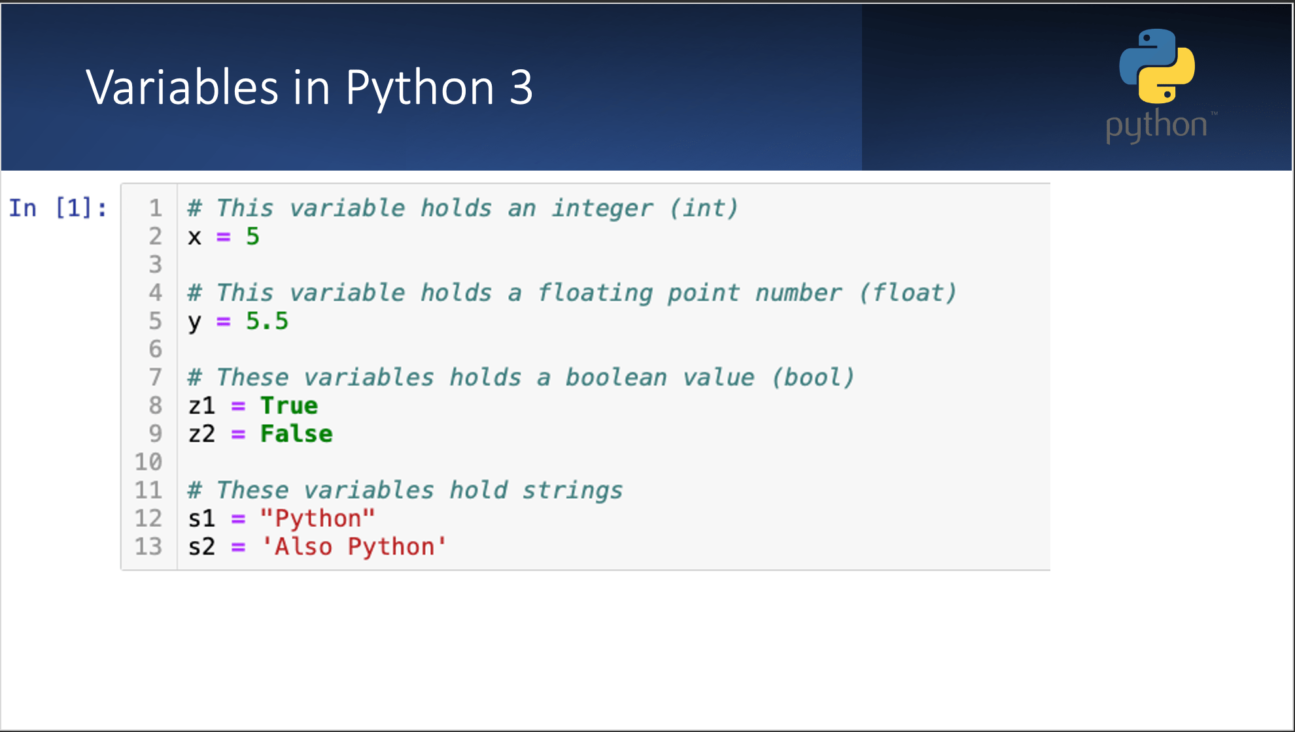Click the boolean comment on line 7
The width and height of the screenshot is (1295, 732).
(x=521, y=377)
